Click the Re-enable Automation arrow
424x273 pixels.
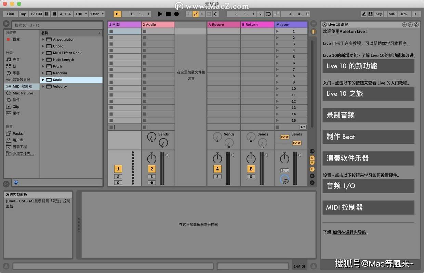point(202,14)
